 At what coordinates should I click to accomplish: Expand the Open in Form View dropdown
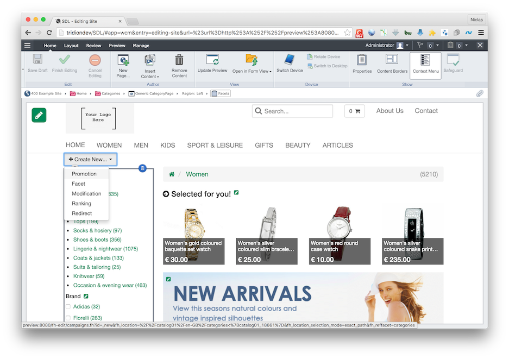coord(252,71)
